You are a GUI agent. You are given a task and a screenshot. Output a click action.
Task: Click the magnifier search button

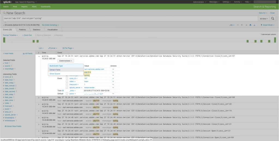point(273,18)
